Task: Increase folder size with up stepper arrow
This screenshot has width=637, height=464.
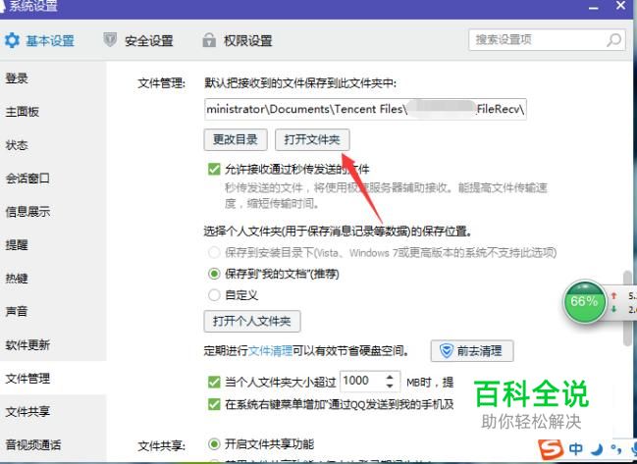Action: (390, 377)
